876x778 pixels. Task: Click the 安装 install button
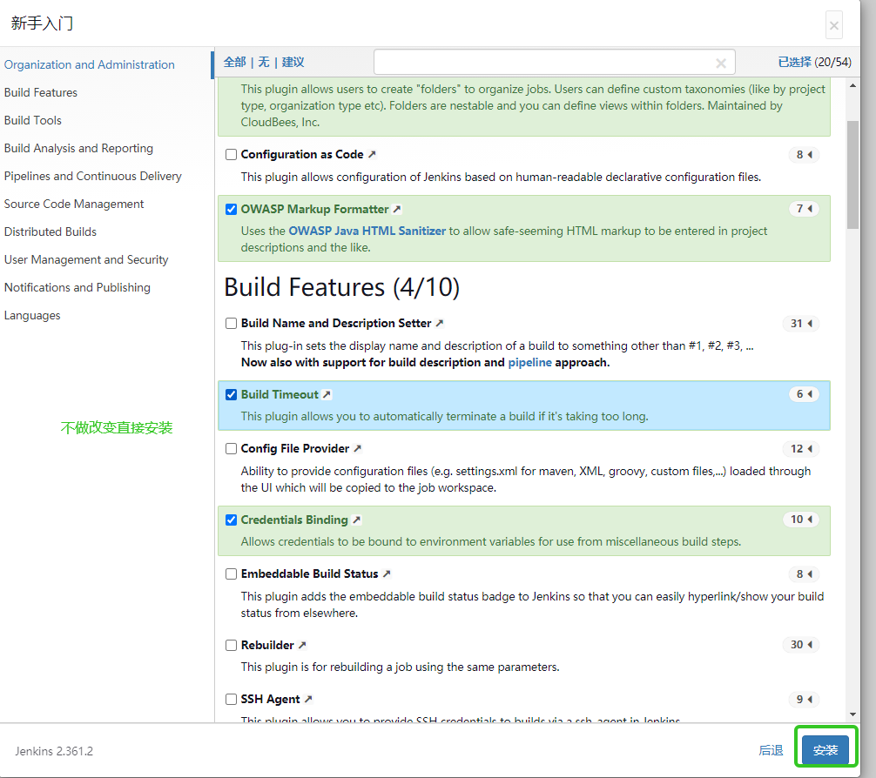(825, 750)
